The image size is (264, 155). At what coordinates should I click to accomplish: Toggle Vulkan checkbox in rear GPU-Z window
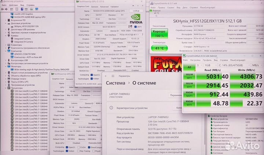tap(67, 151)
